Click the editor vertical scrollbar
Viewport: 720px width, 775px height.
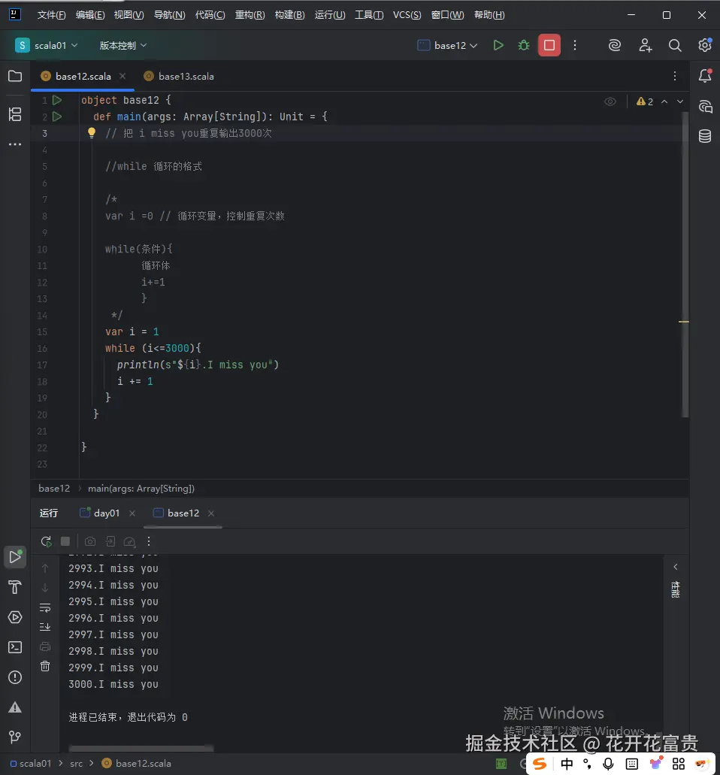685,265
